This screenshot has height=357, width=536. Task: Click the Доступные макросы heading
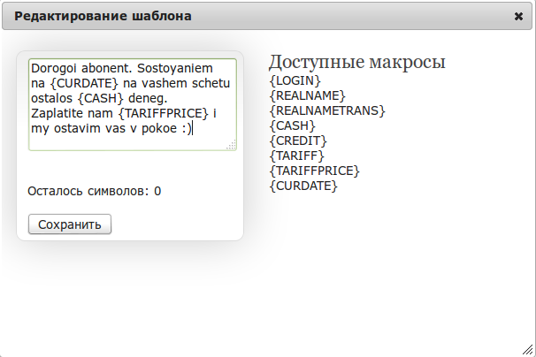pos(356,62)
